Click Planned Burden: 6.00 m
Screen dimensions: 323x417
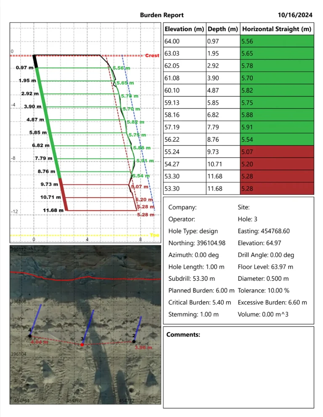pos(201,290)
